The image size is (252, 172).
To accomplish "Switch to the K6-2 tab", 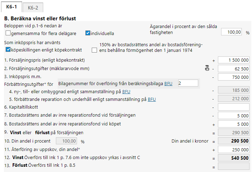I will click(x=33, y=7).
